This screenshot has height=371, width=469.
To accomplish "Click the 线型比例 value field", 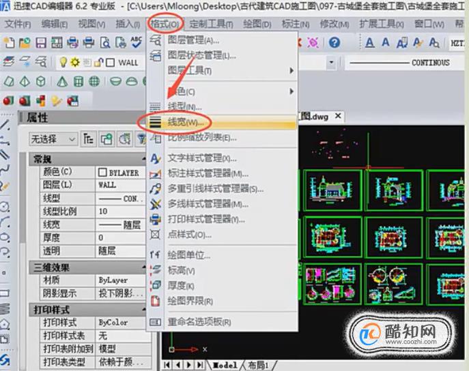I will click(121, 211).
